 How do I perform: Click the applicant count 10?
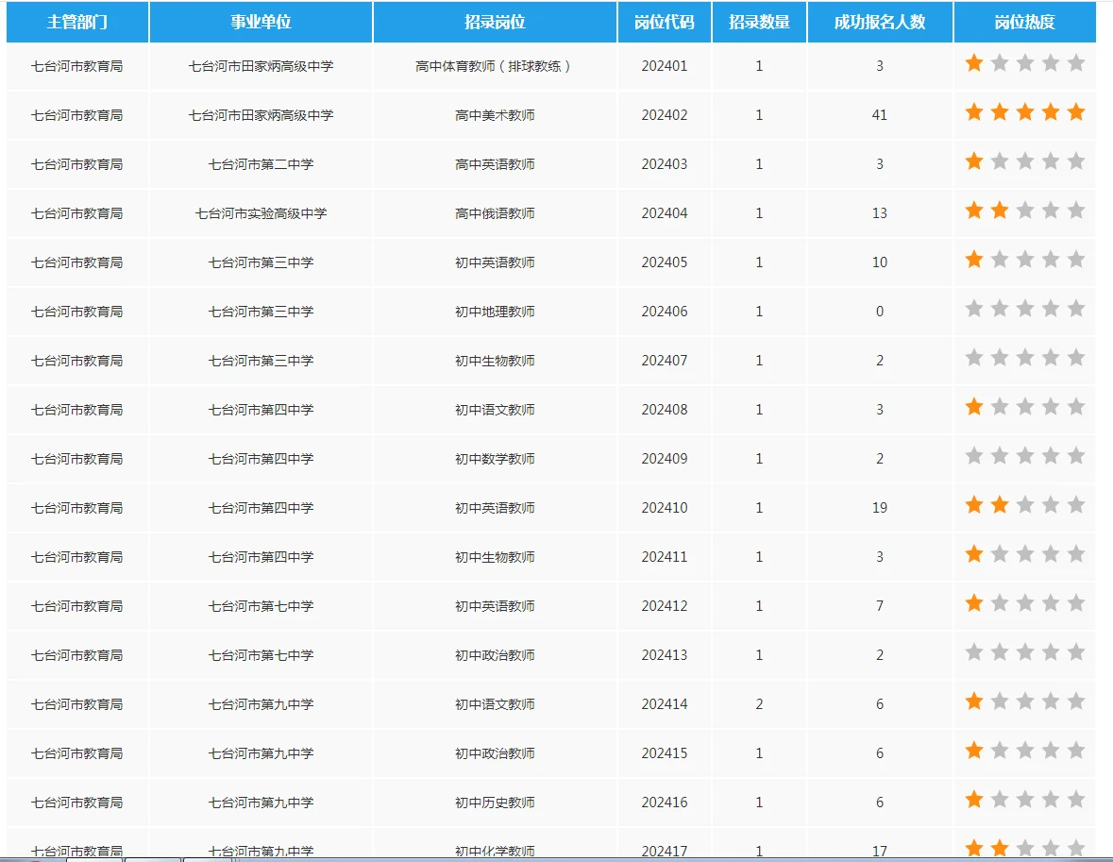[880, 262]
